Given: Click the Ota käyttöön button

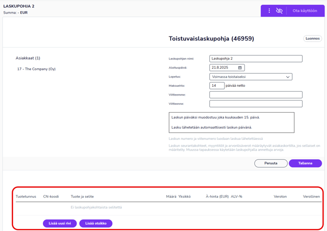Looking at the screenshot, I should 305,11.
